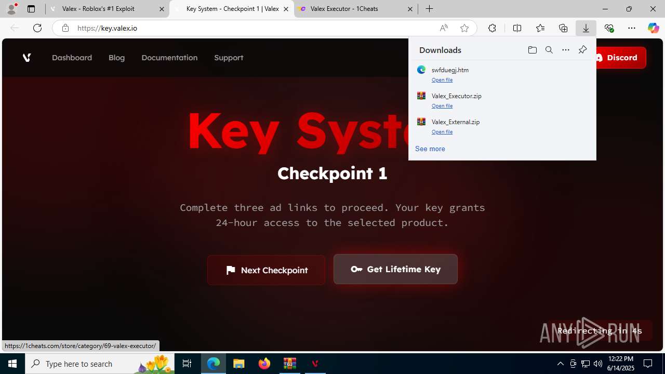Image resolution: width=665 pixels, height=374 pixels.
Task: Close the Key System tab
Action: [286, 9]
